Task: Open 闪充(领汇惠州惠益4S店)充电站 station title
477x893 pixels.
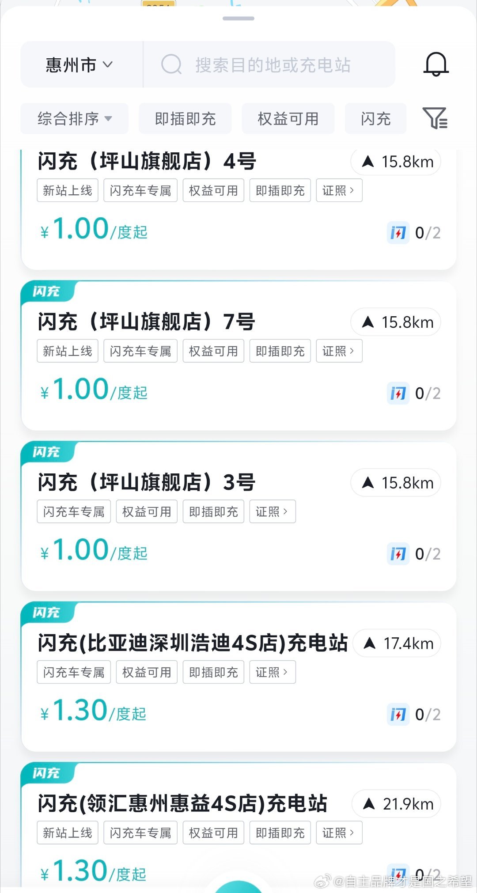Action: (182, 803)
